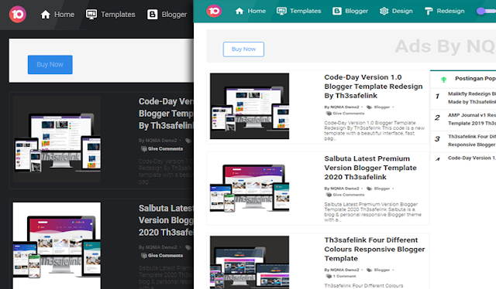
Task: Click Home house icon in dark navbar
Action: (x=46, y=14)
